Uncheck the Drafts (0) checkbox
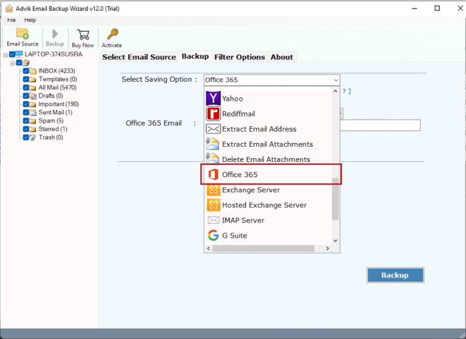466x339 pixels. click(26, 96)
